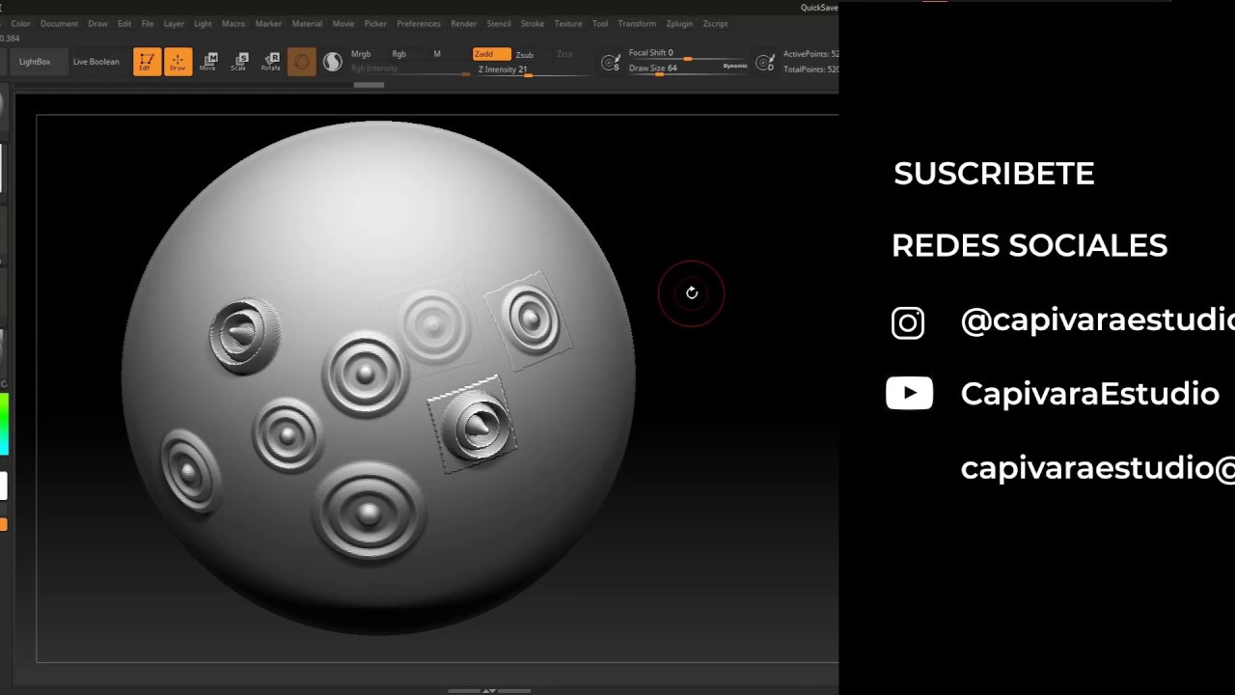Open the Picker menu

coord(375,23)
